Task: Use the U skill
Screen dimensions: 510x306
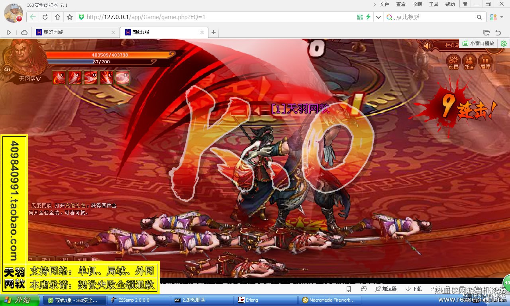Action: point(59,77)
